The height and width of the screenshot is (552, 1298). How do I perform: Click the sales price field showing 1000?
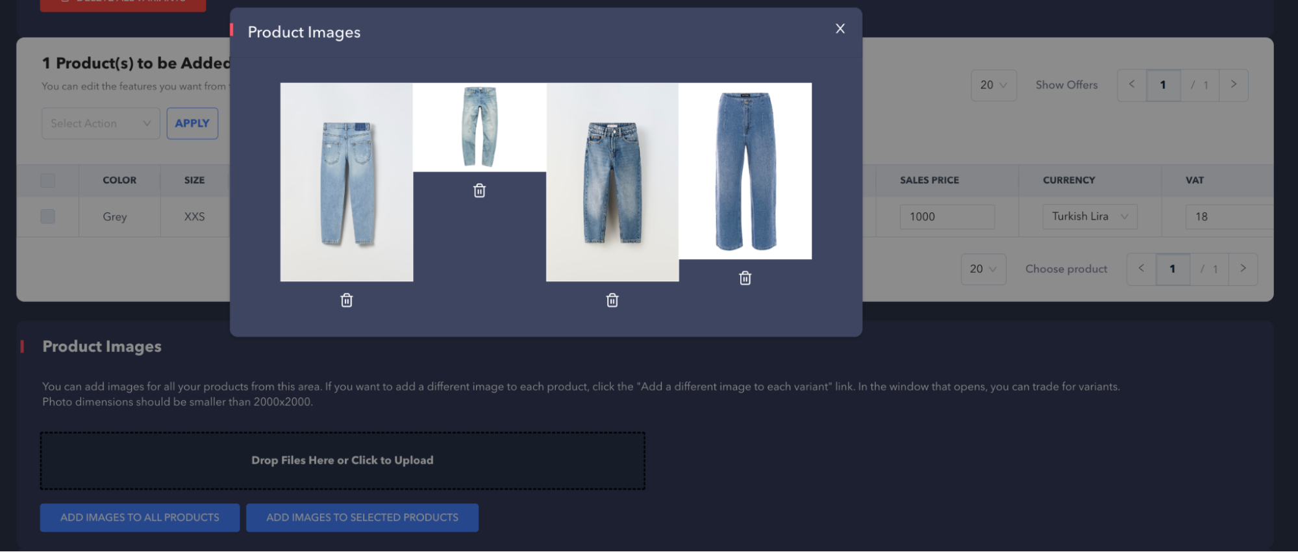coord(947,217)
